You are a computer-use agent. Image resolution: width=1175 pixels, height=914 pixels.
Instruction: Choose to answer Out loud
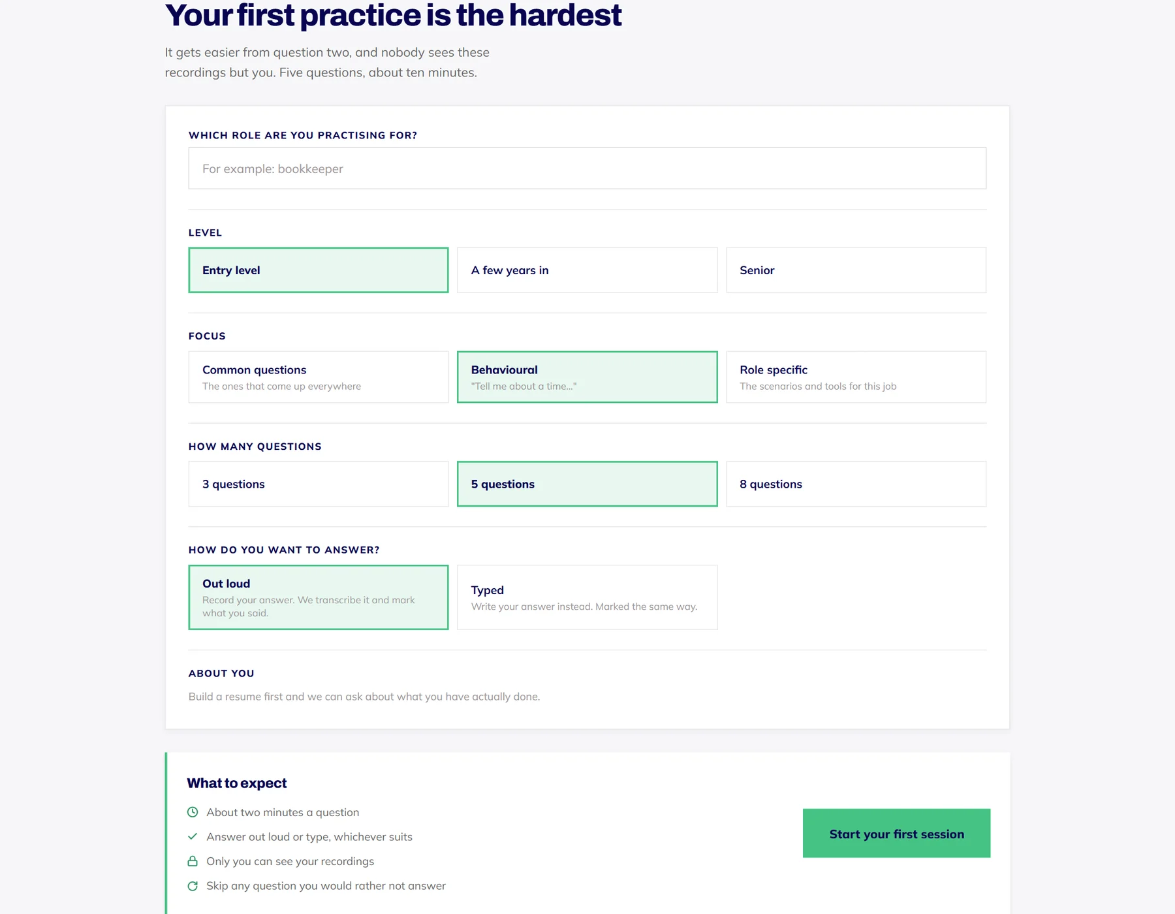pos(319,597)
